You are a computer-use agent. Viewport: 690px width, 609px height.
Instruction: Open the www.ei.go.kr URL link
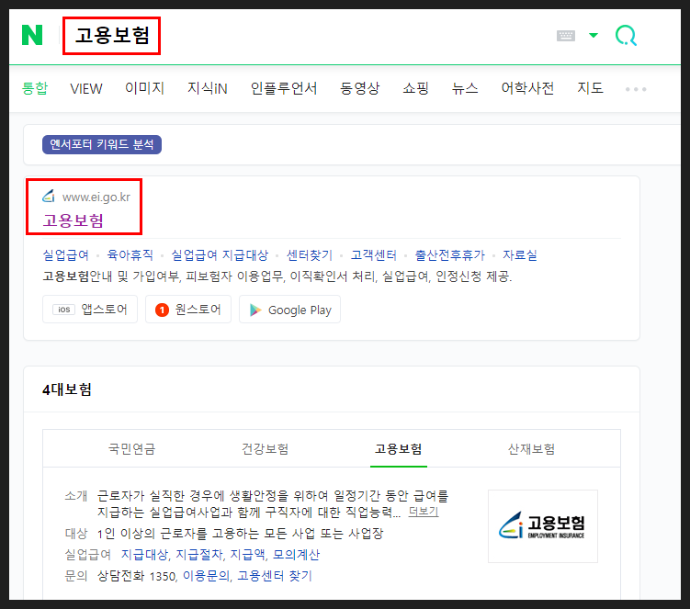[x=96, y=197]
